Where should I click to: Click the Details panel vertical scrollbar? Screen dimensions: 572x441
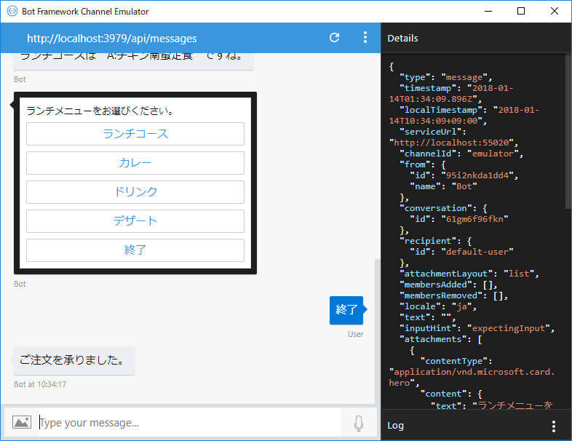coord(568,131)
